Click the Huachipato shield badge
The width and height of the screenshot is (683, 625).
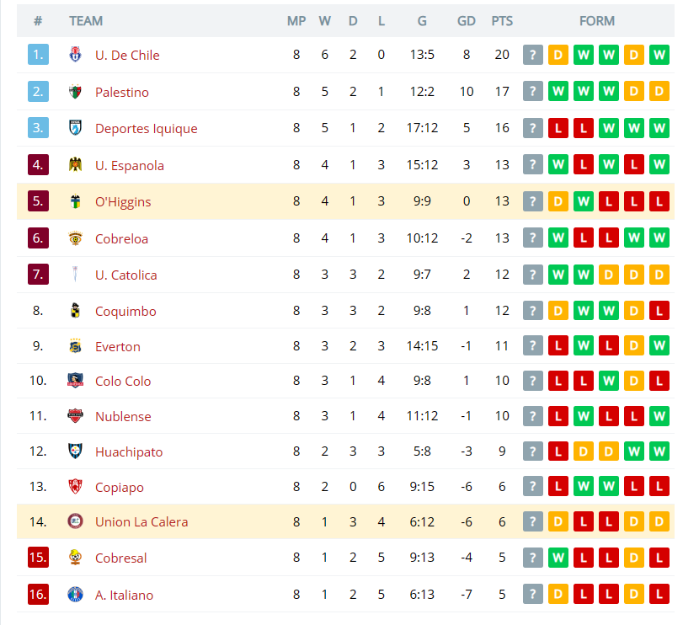point(75,451)
